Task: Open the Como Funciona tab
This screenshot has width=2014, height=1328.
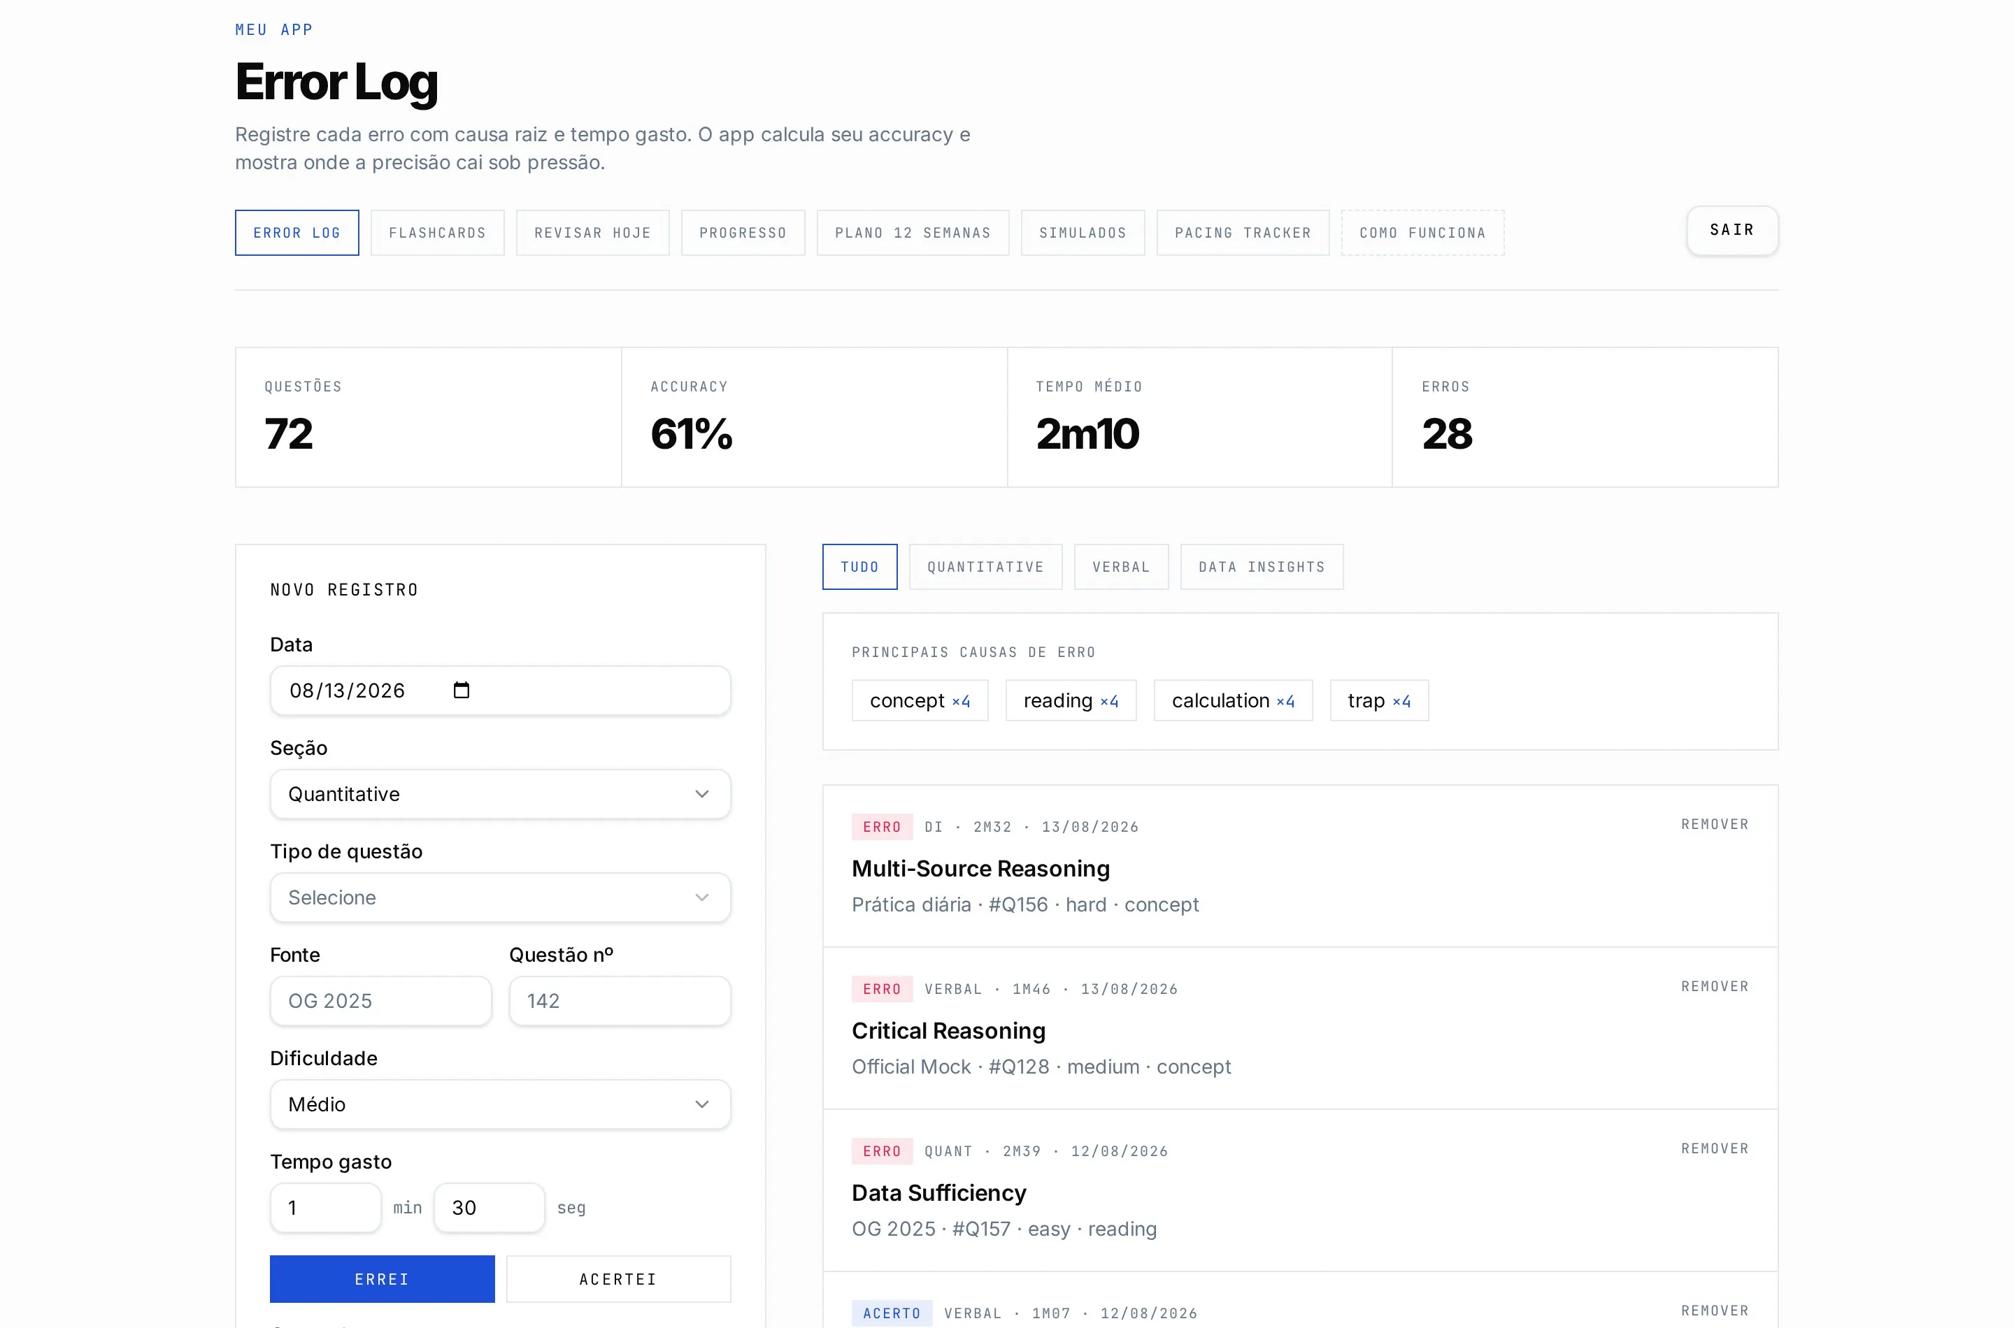Action: pyautogui.click(x=1422, y=233)
